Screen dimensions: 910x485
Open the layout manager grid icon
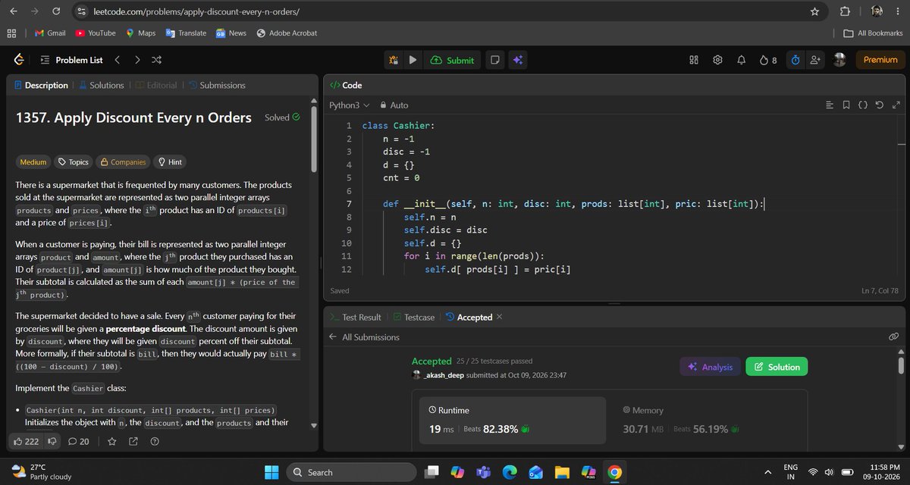(693, 60)
